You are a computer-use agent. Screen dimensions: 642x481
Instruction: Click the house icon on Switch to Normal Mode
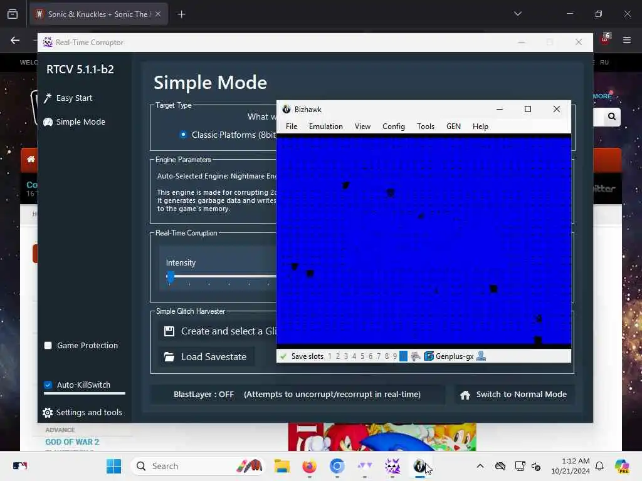point(465,395)
